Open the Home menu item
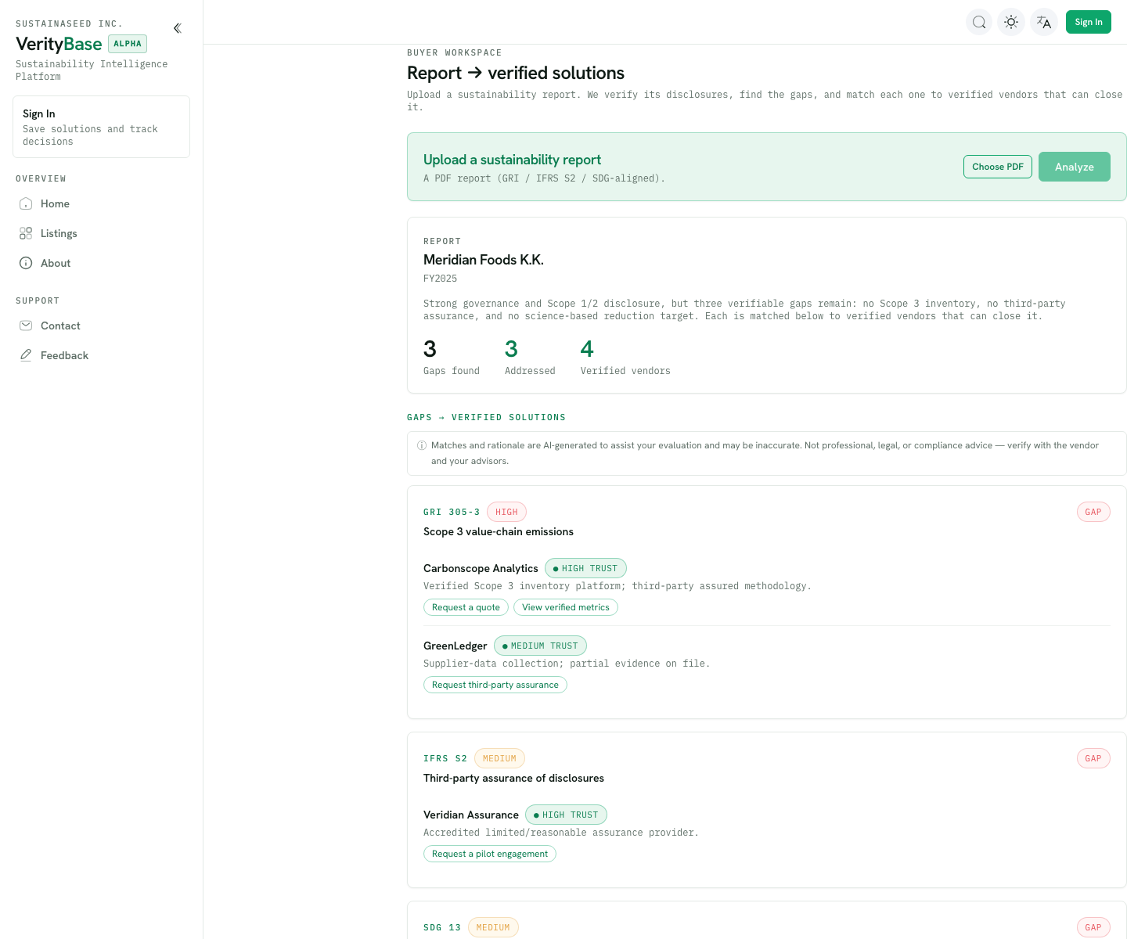1127x939 pixels. click(101, 203)
